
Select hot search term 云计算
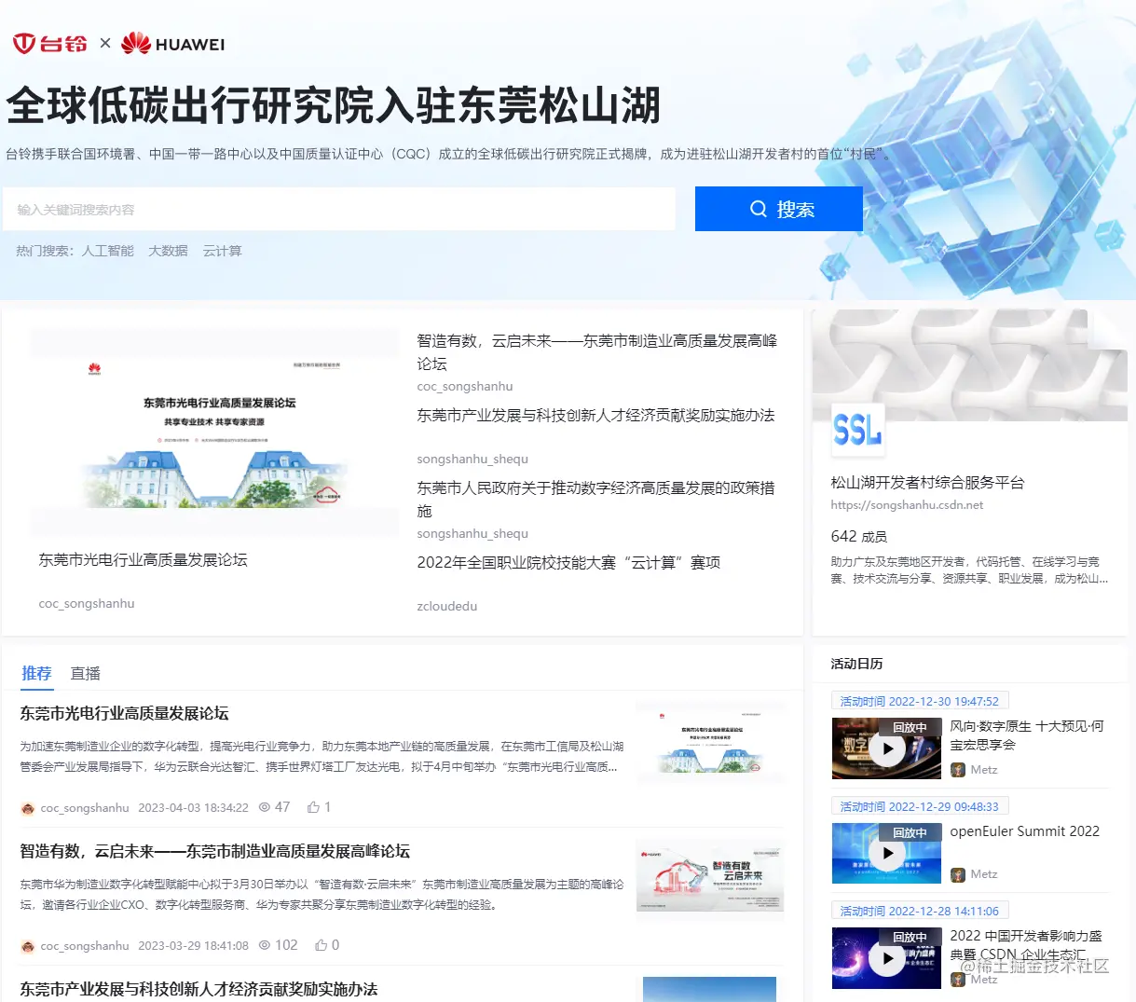tap(222, 251)
